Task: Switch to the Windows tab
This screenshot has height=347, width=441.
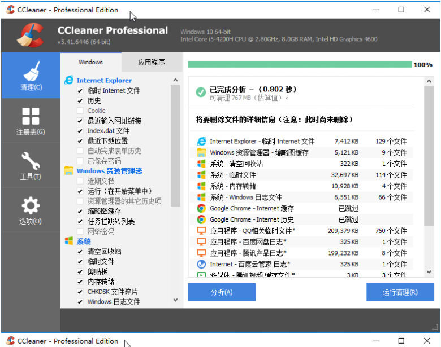Action: point(91,62)
